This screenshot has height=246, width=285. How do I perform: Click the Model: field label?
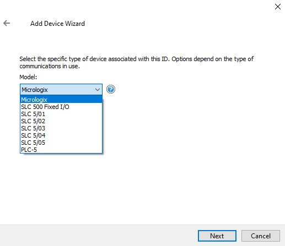click(x=28, y=77)
